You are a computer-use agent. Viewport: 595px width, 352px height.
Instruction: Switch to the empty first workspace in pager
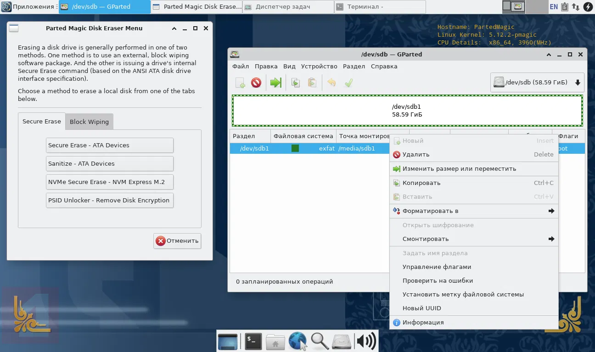[507, 6]
